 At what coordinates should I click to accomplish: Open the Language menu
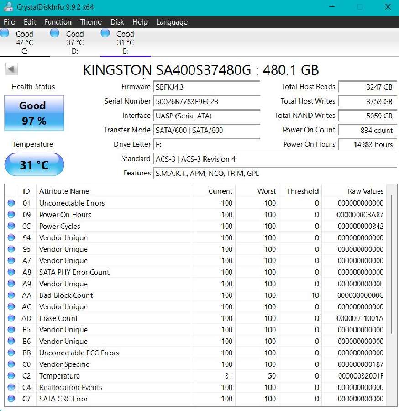point(172,22)
